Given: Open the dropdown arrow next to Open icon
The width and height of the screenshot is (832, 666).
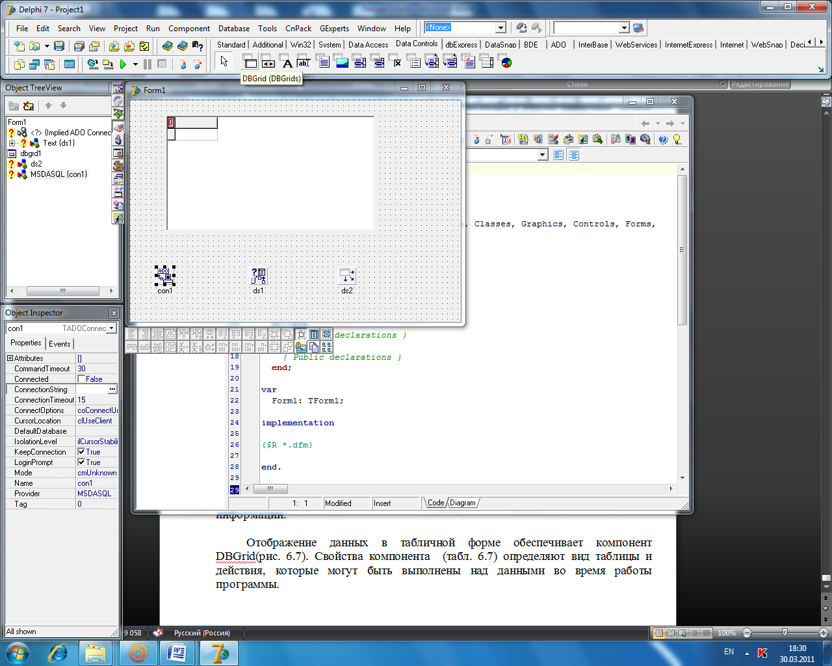Looking at the screenshot, I should 47,46.
